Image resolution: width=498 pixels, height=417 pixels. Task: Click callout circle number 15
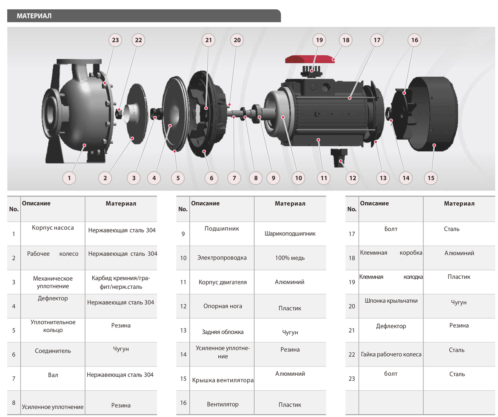431,178
